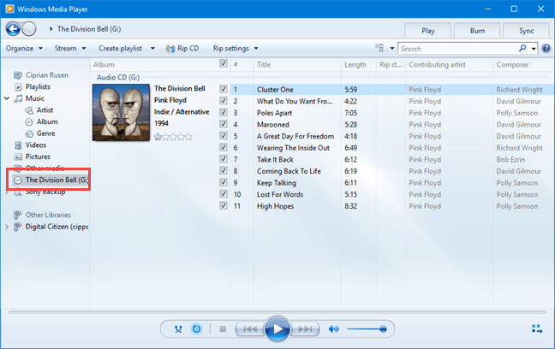This screenshot has width=555, height=349.
Task: Skip to next track
Action: pos(305,329)
